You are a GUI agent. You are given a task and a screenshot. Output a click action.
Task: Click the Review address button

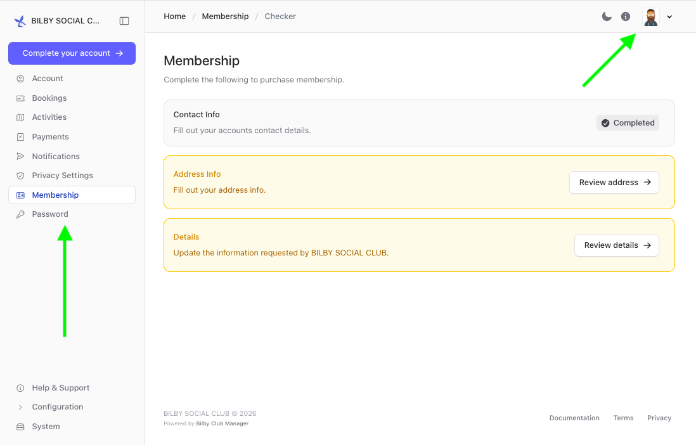coord(614,183)
